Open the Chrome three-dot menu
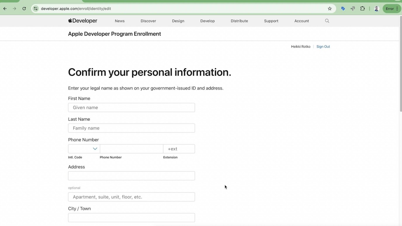This screenshot has height=226, width=402. [x=397, y=8]
